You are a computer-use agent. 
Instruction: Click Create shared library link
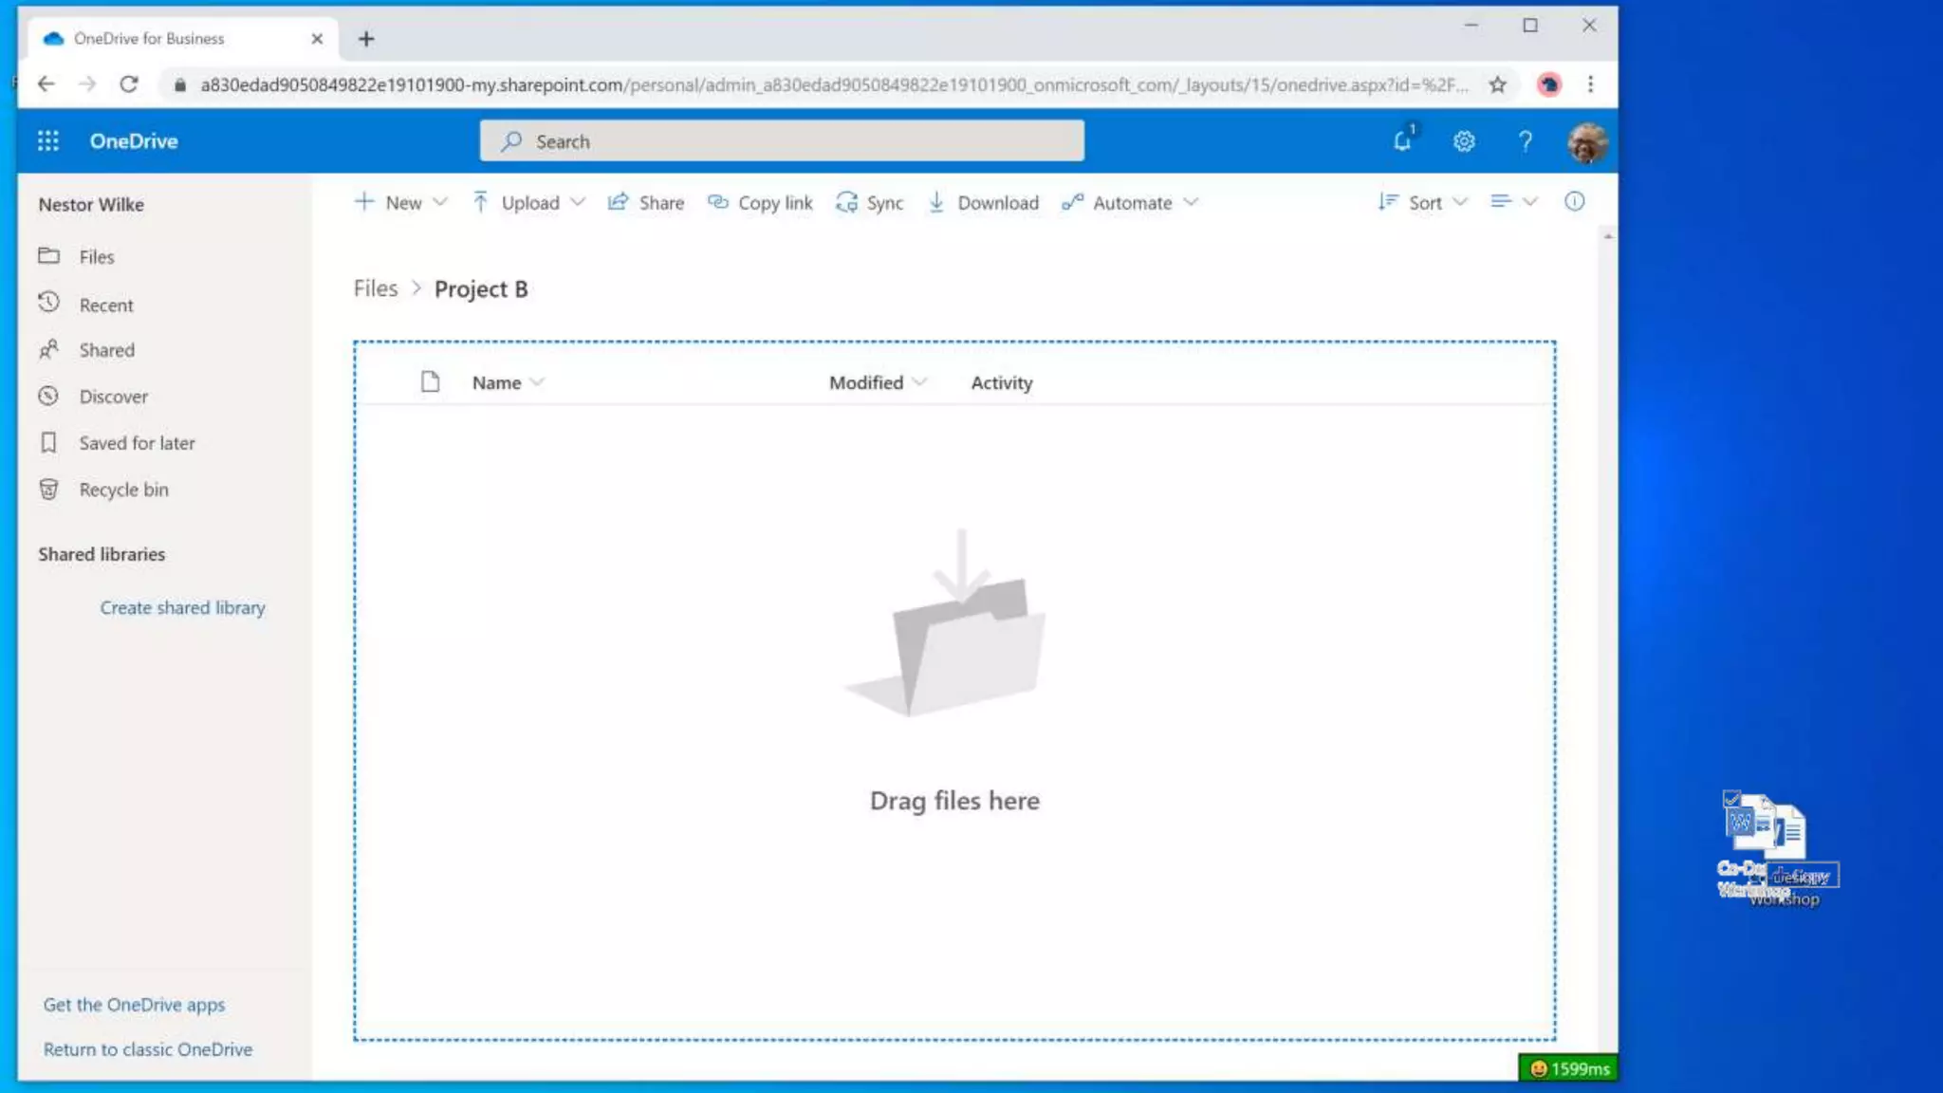coord(182,608)
